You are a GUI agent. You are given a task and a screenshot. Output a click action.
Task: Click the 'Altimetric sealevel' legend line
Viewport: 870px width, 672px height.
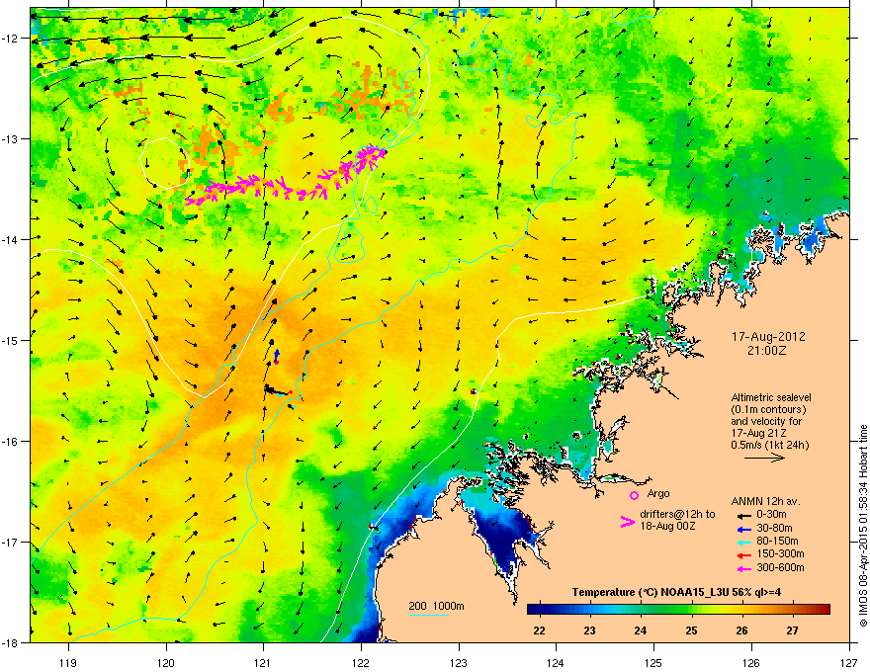click(771, 397)
